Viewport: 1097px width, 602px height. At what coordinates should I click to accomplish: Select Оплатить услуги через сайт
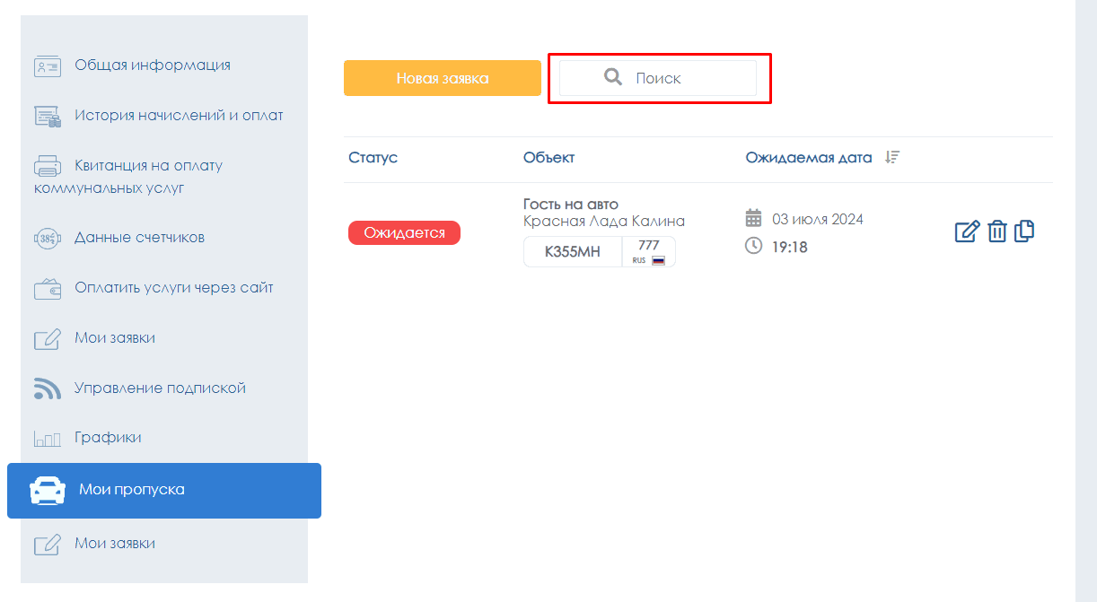pyautogui.click(x=173, y=287)
